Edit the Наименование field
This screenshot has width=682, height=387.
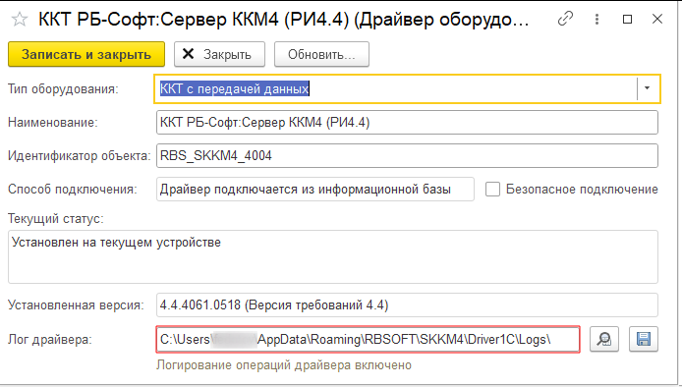(407, 122)
